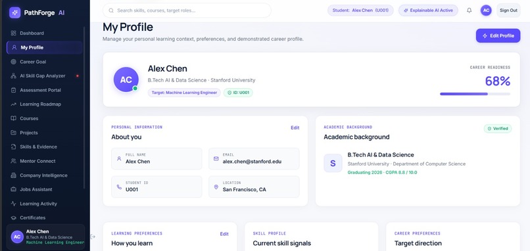Click the Email envelope icon
530x251 pixels.
pyautogui.click(x=216, y=158)
